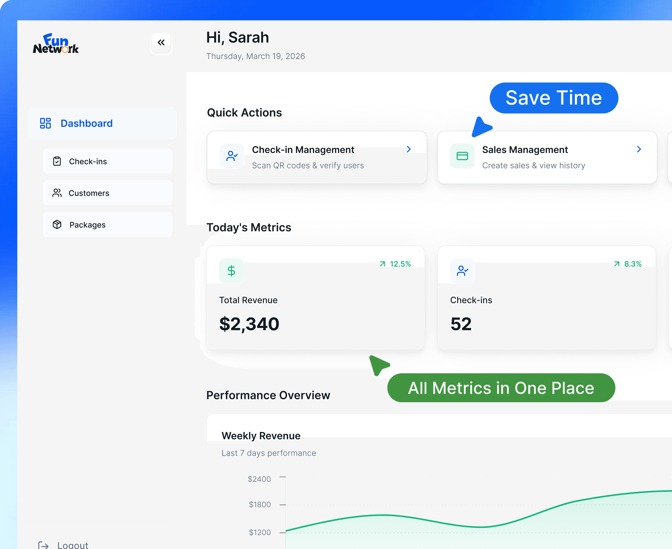
Task: Click the $2,340 revenue value
Action: 249,324
